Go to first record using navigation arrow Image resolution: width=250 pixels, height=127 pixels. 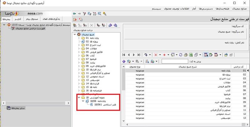pos(124,55)
